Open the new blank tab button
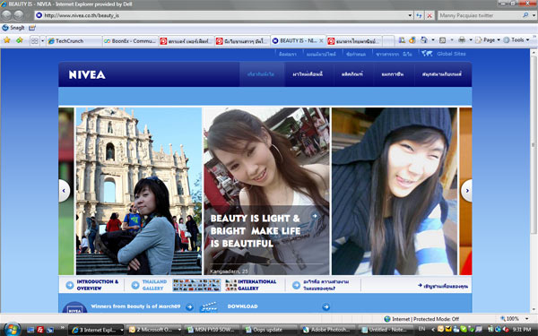Viewport: 538px width, 336px height. click(388, 41)
